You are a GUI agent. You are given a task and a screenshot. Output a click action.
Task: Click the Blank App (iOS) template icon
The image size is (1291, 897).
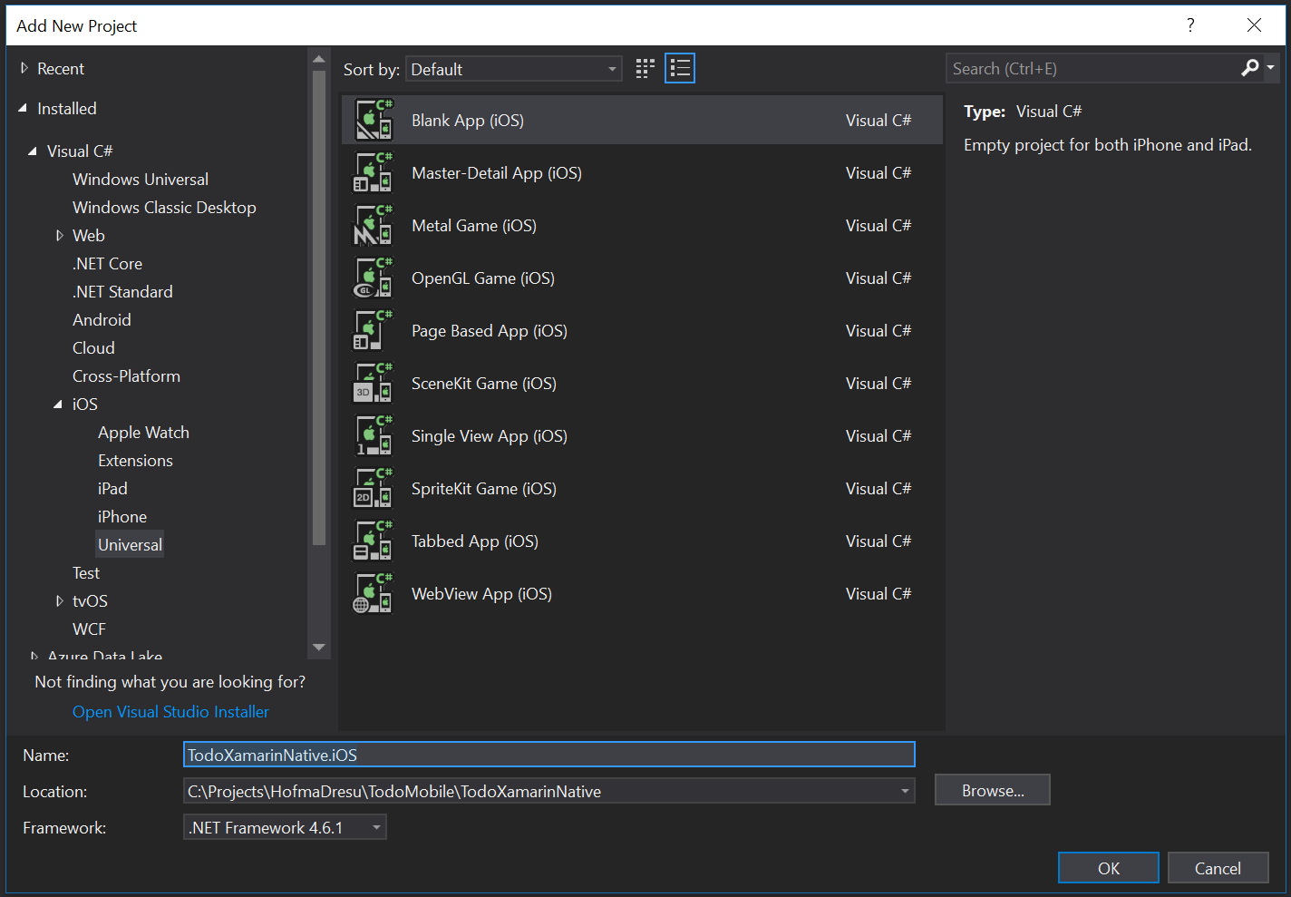(x=373, y=121)
